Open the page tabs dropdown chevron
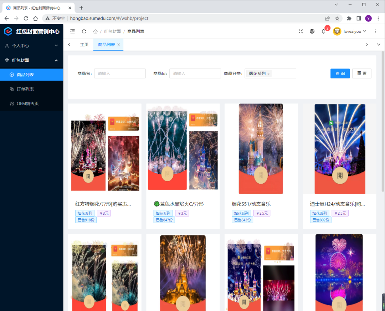This screenshot has width=385, height=311. tap(378, 45)
